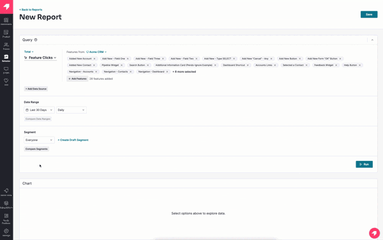Remove the Add New - Field Two chip
This screenshot has width=383, height=240.
point(197,59)
